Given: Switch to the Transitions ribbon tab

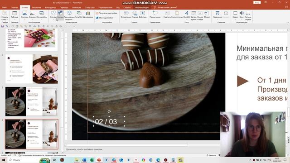Looking at the screenshot, I should (64, 7).
